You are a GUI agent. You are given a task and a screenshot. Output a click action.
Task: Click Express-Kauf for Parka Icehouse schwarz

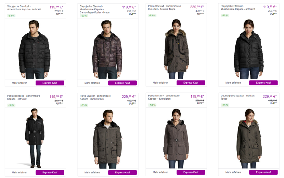(x=50, y=172)
